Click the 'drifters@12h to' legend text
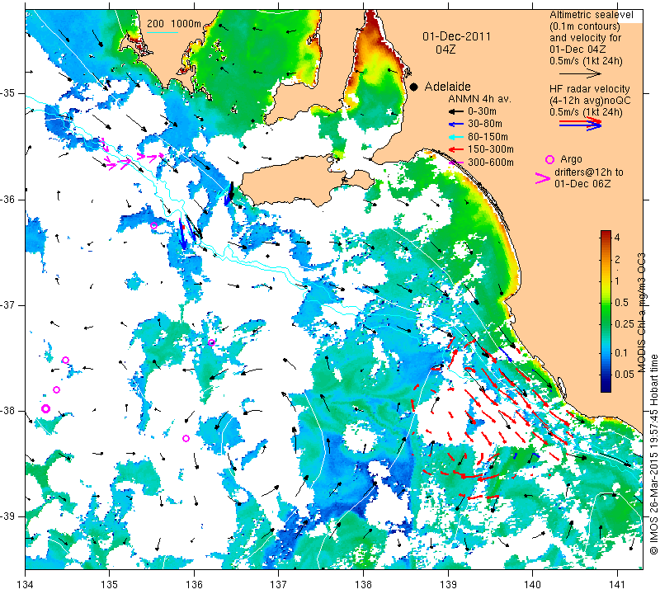The image size is (660, 594). coord(589,172)
